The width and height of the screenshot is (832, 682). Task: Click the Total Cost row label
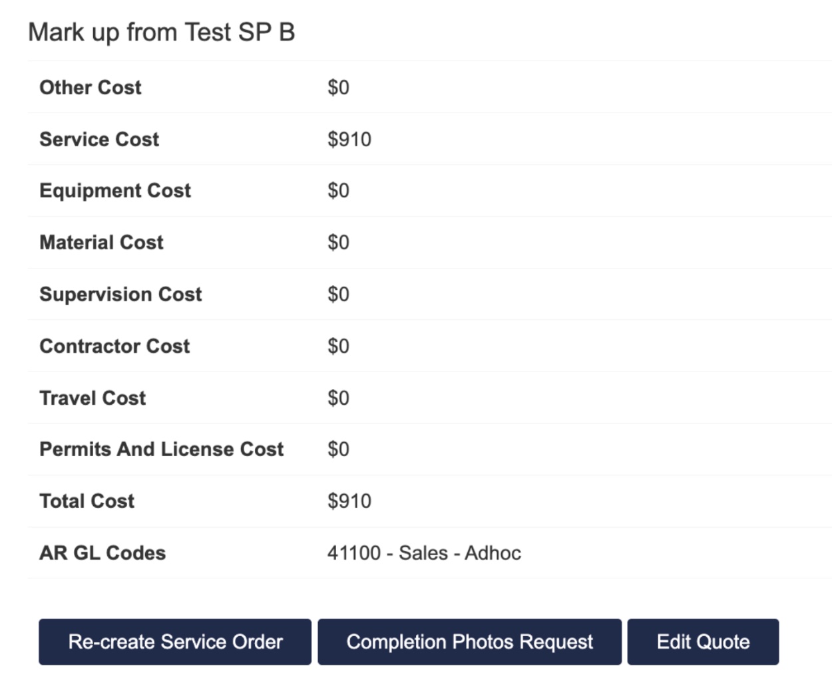coord(87,501)
